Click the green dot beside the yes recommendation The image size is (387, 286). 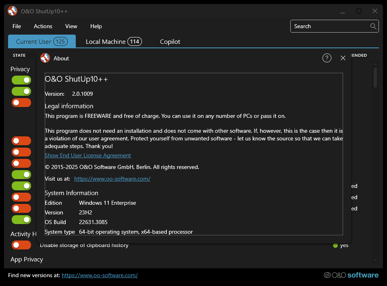pos(335,245)
